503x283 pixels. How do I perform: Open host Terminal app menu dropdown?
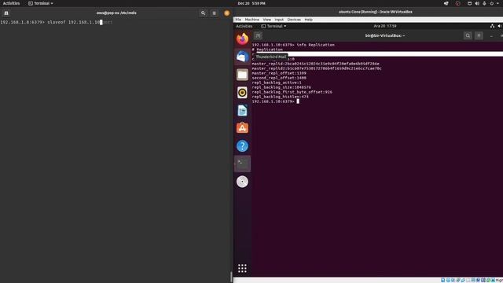[x=41, y=3]
